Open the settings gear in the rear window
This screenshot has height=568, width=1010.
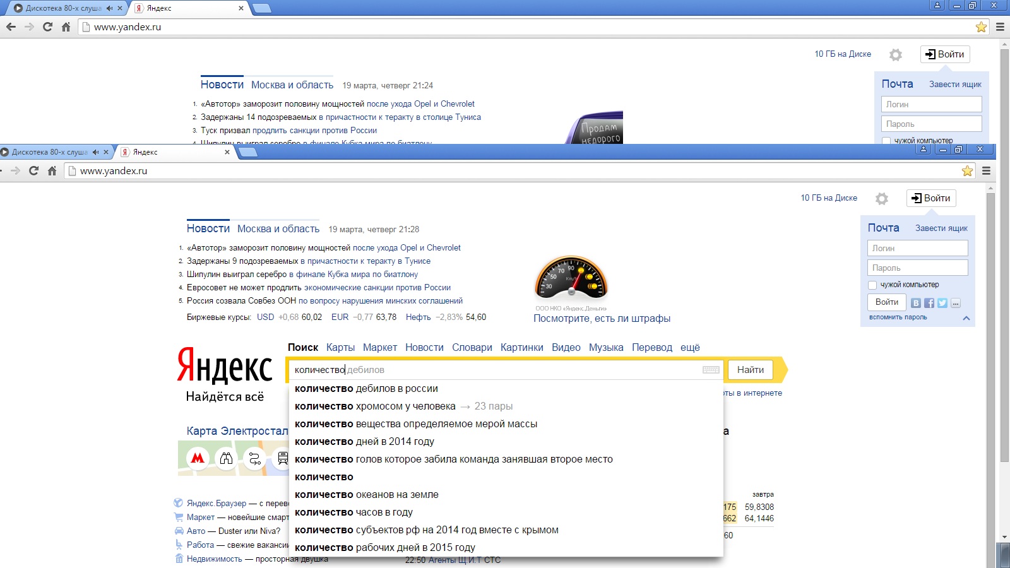896,55
